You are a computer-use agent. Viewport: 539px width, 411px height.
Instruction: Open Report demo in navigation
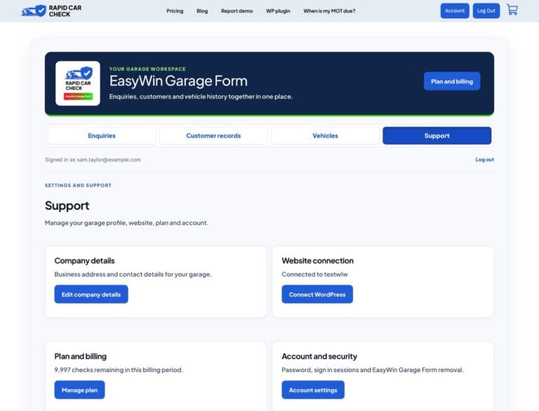coord(237,11)
